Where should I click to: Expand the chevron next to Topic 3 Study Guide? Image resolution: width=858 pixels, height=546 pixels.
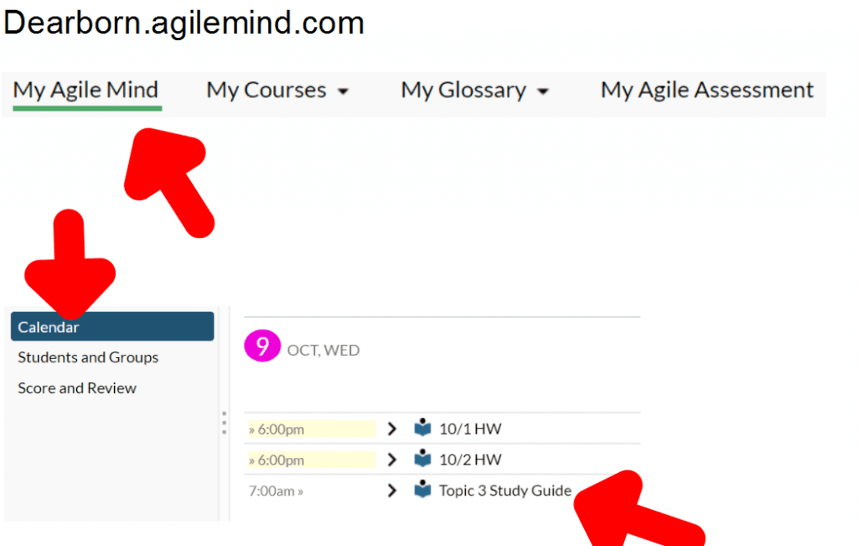coord(392,490)
